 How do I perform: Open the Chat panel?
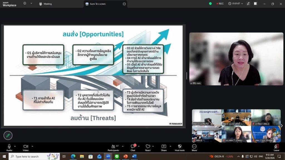(133, 148)
